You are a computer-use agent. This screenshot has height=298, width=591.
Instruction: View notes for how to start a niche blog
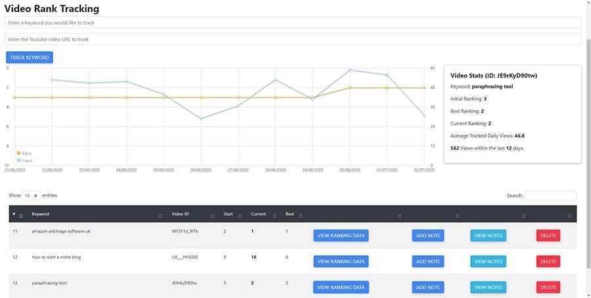[488, 261]
